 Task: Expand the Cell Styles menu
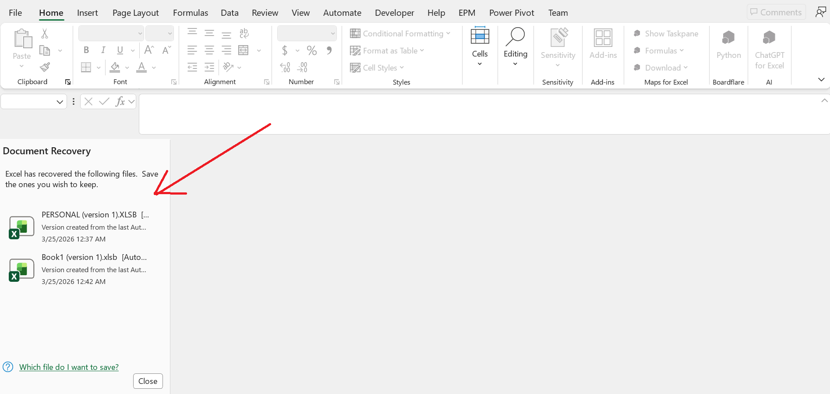377,68
